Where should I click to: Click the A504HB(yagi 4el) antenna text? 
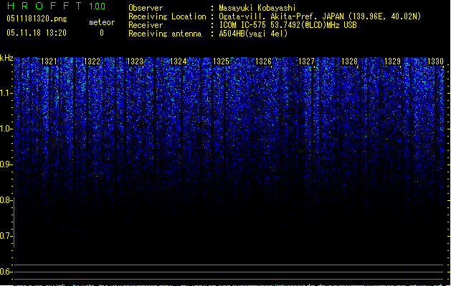[x=253, y=34]
